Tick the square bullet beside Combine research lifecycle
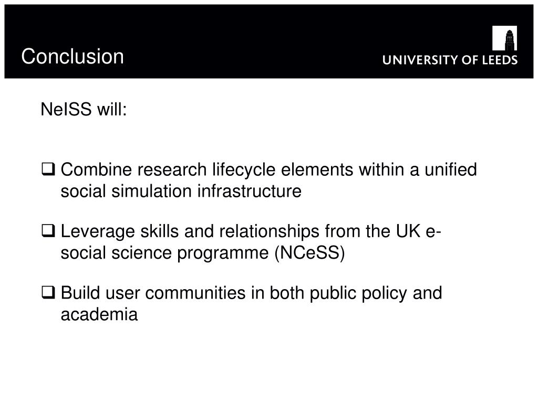The width and height of the screenshot is (538, 403). [x=48, y=169]
